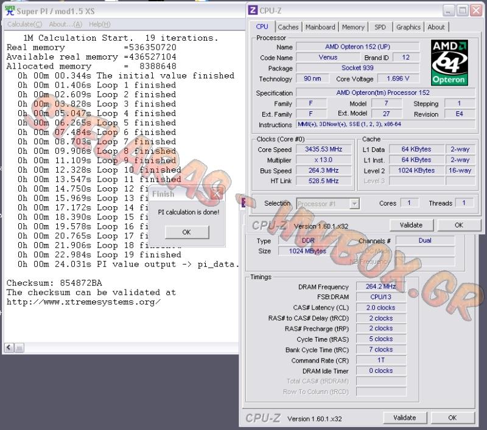
Task: Switch to the Graphics tab
Action: 408,27
